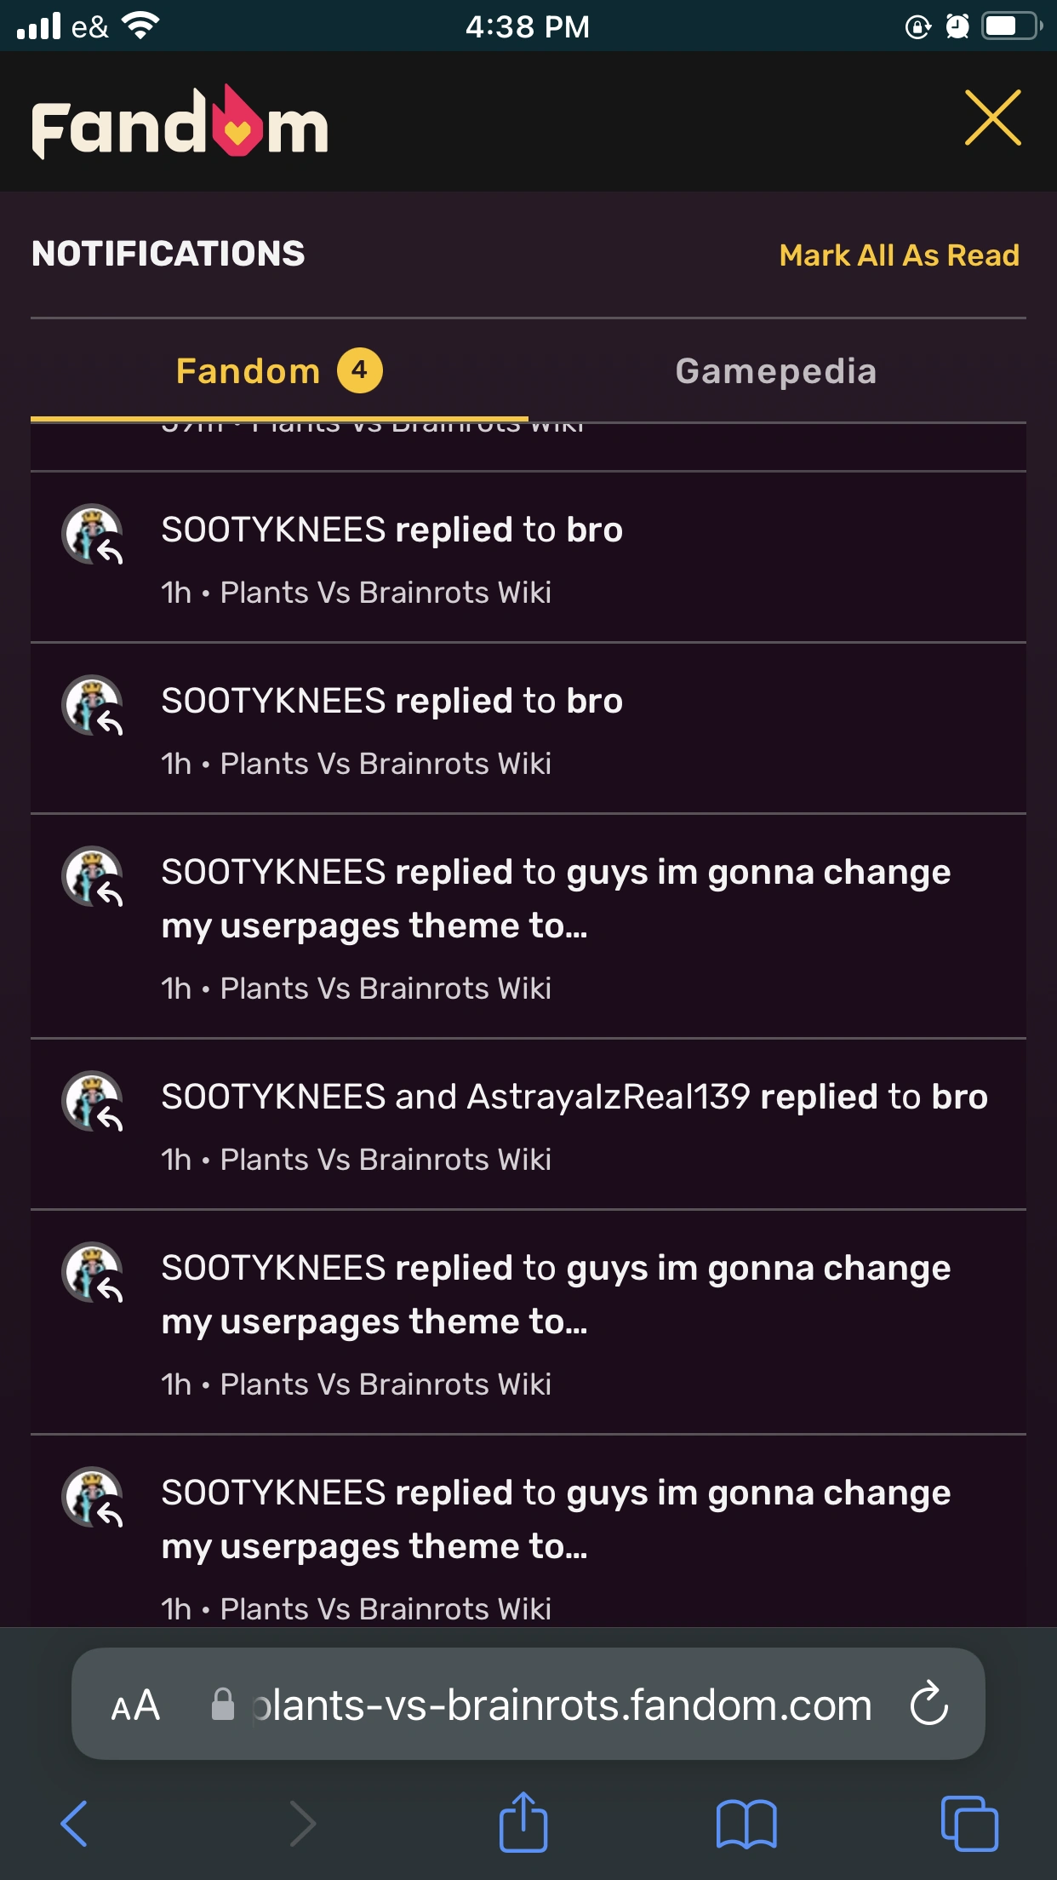Screen dimensions: 1057x1880
Task: Open Safari's AA reader options
Action: [x=135, y=1705]
